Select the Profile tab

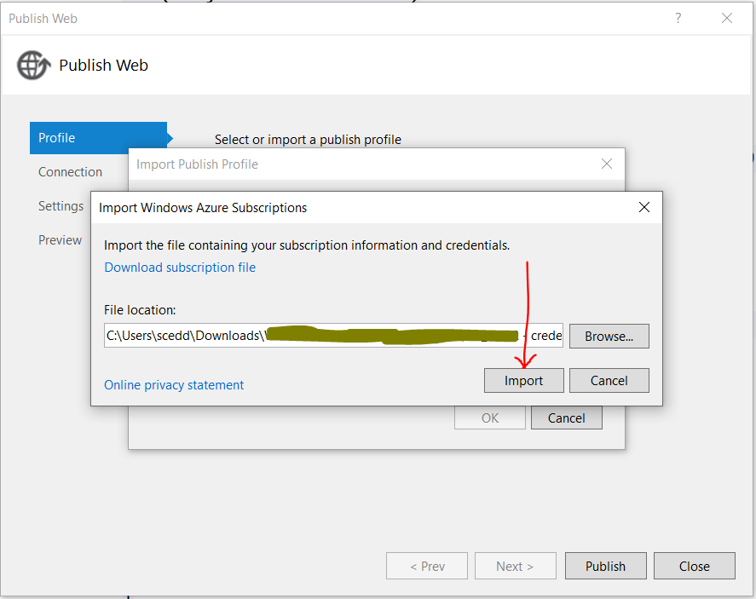tap(98, 138)
